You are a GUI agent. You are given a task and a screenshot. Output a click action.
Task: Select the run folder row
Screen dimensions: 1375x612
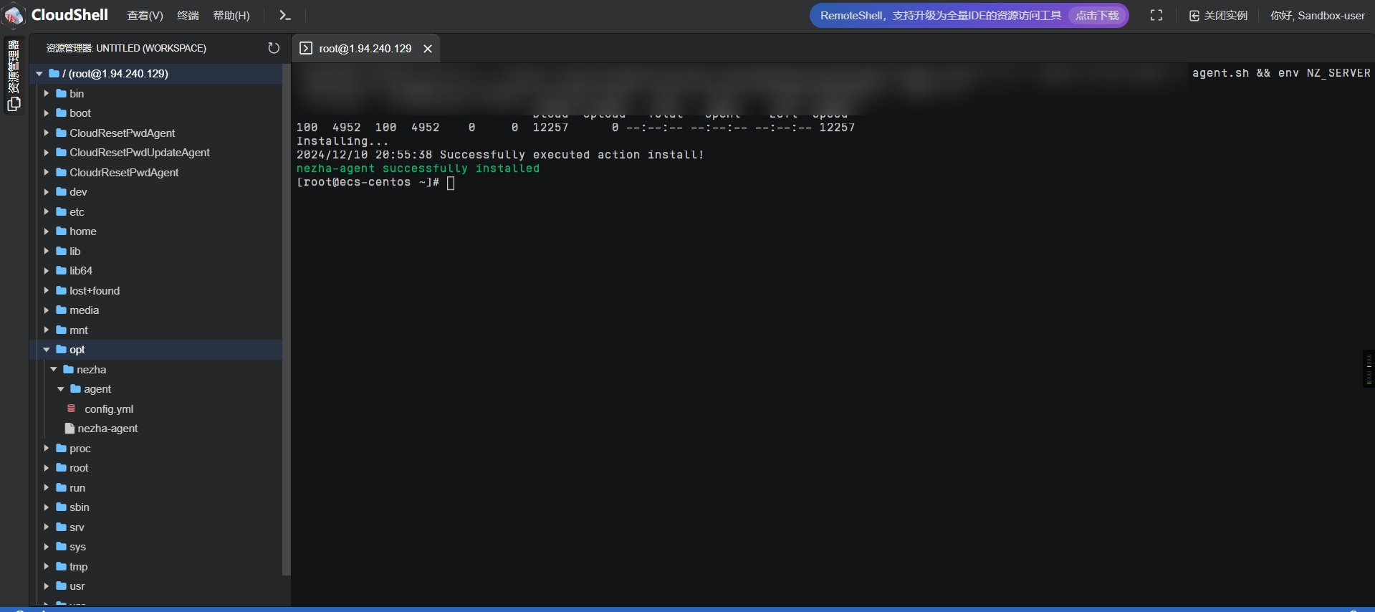[156, 487]
